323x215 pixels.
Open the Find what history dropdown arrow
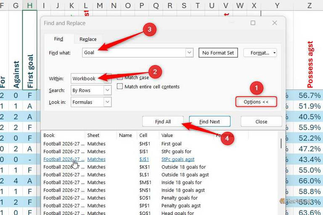(189, 52)
